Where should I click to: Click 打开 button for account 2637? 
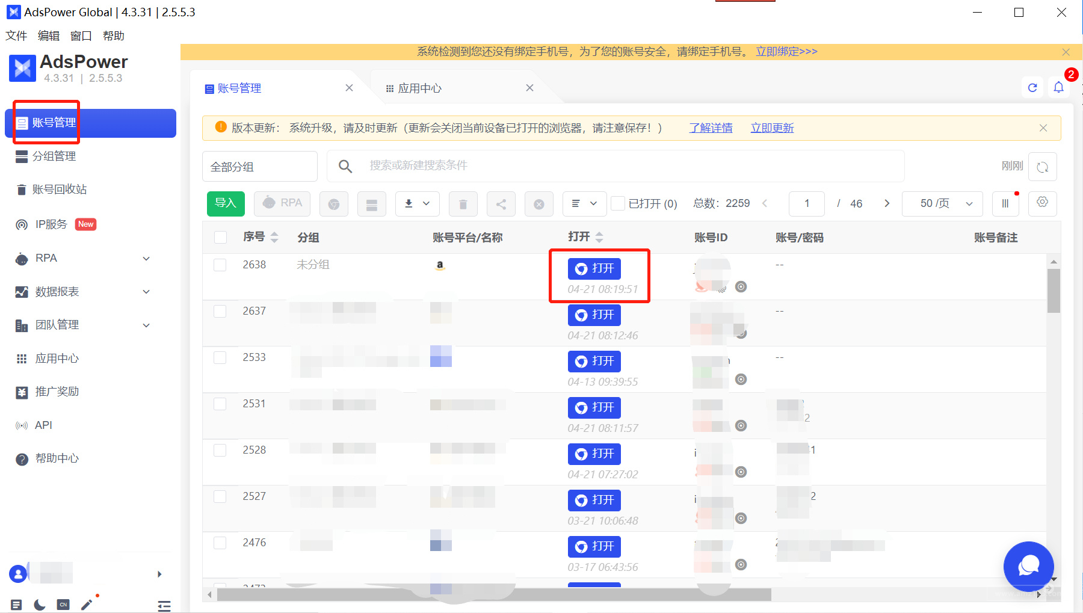click(594, 315)
